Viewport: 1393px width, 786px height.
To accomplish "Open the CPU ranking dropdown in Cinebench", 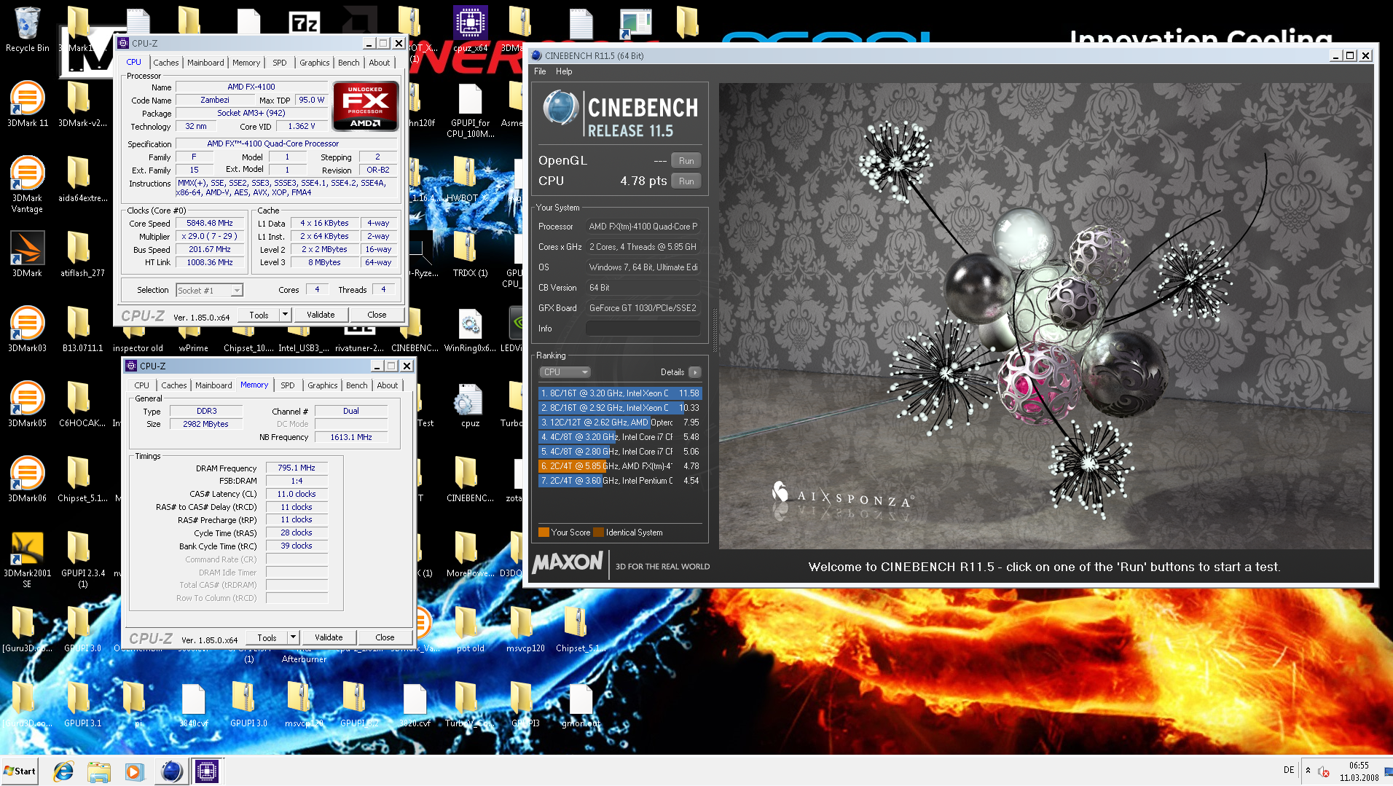I will [x=565, y=372].
